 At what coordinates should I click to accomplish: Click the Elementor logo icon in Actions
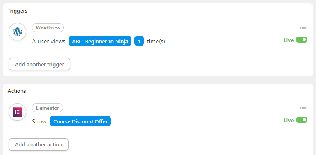coord(17,112)
